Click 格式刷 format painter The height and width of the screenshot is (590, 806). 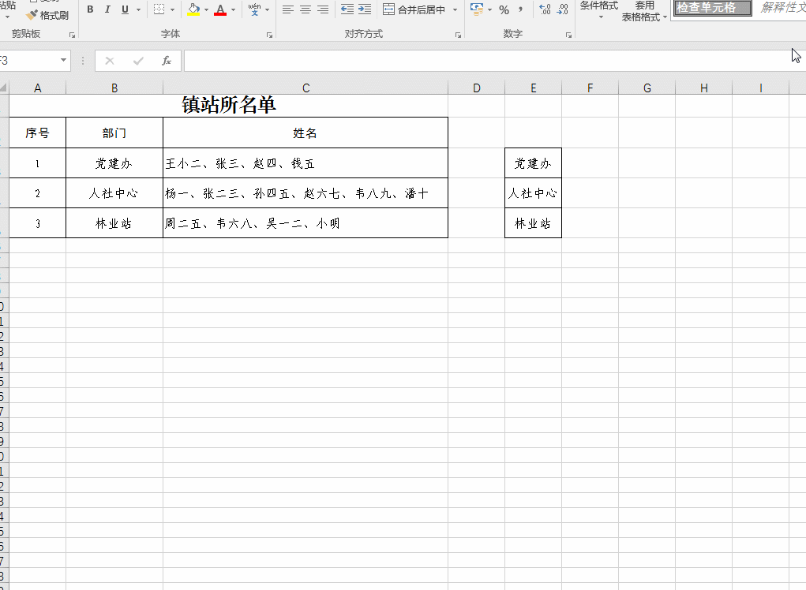tap(47, 16)
